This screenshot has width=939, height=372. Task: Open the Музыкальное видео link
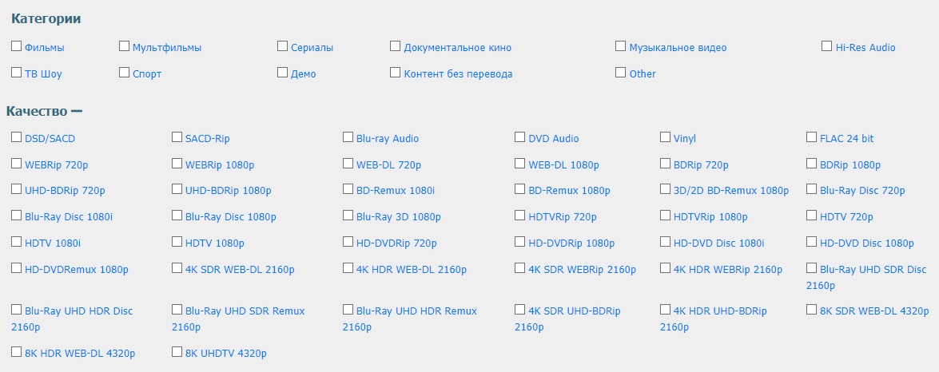click(x=678, y=48)
